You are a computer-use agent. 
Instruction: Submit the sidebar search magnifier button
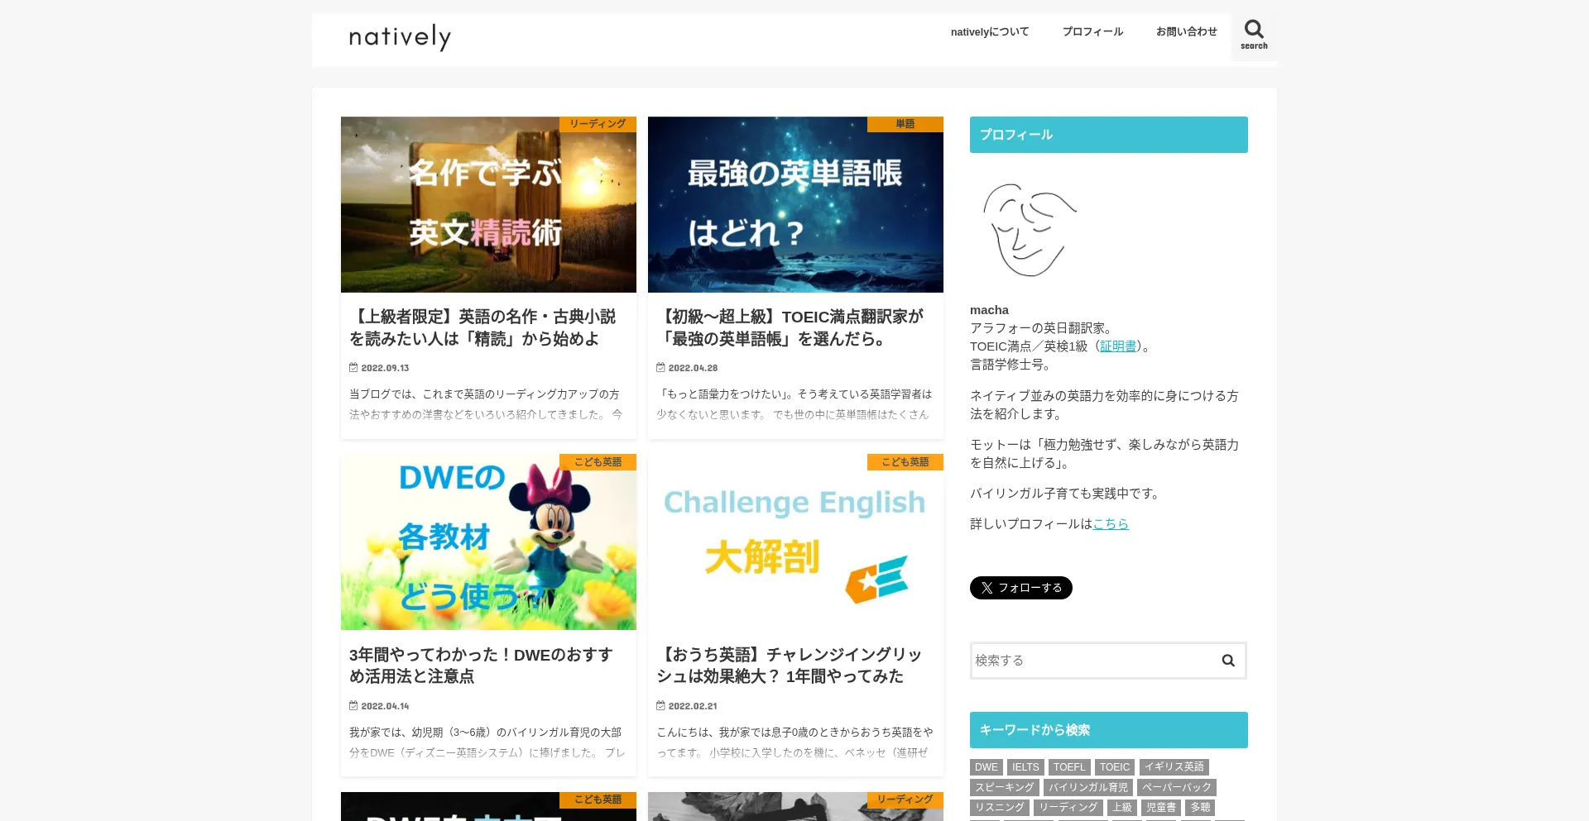point(1228,661)
